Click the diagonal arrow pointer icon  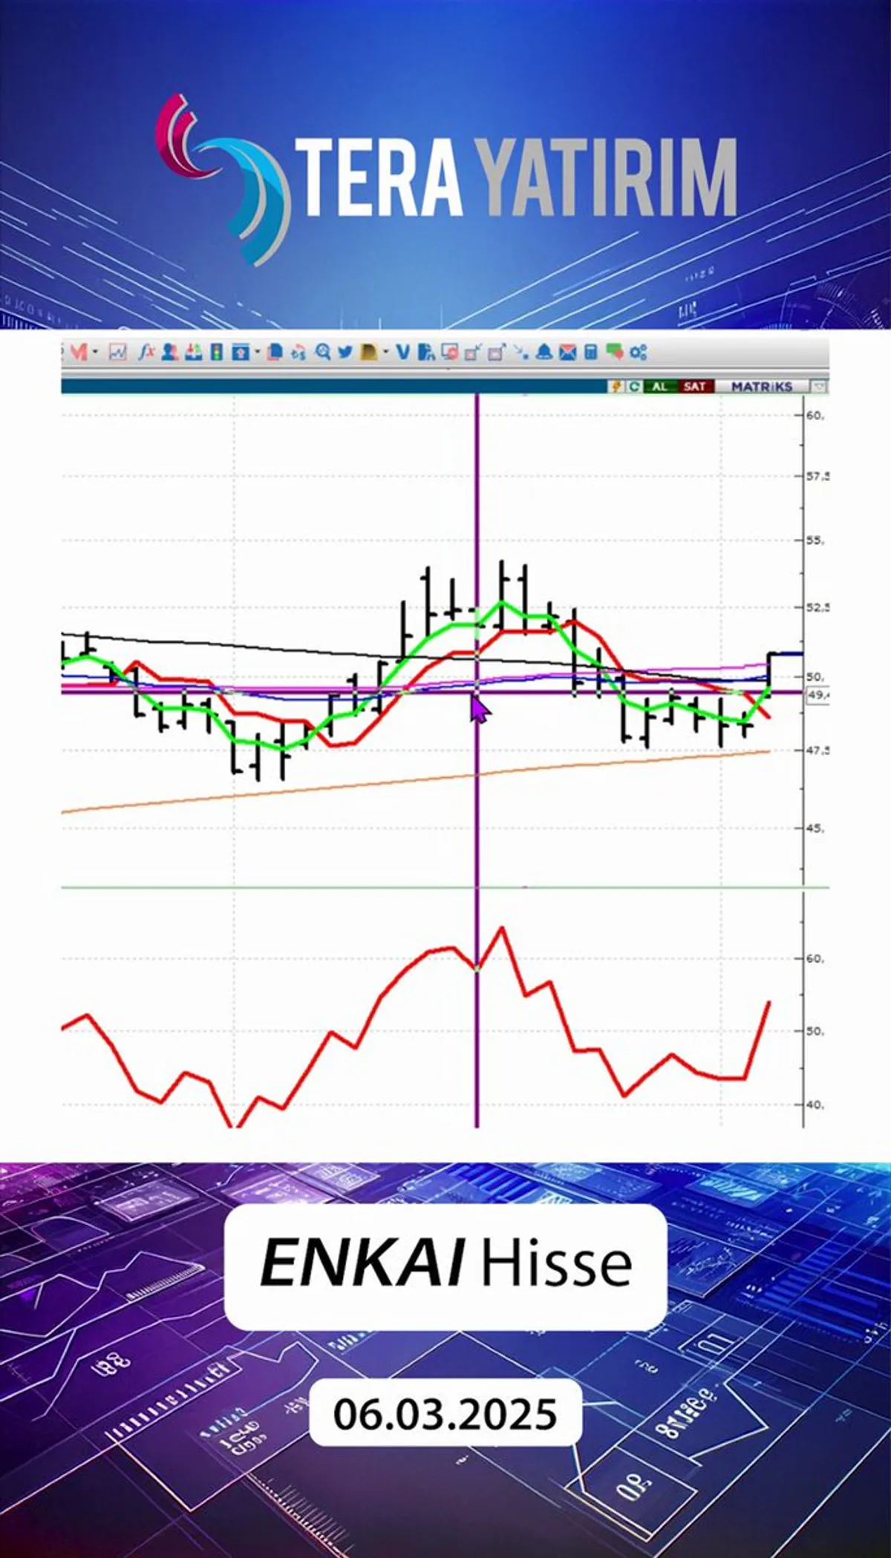coord(520,352)
